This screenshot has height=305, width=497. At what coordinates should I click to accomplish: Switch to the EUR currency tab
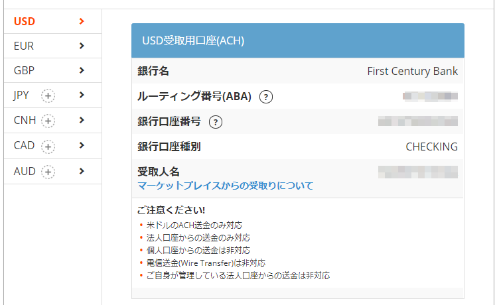[52, 46]
